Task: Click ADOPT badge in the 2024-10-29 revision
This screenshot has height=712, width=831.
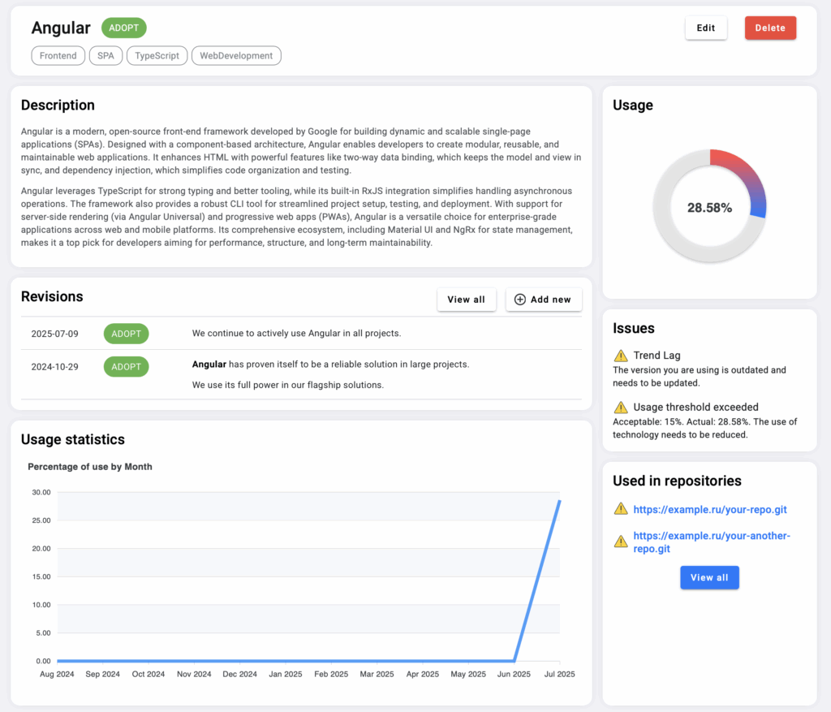Action: [x=126, y=366]
